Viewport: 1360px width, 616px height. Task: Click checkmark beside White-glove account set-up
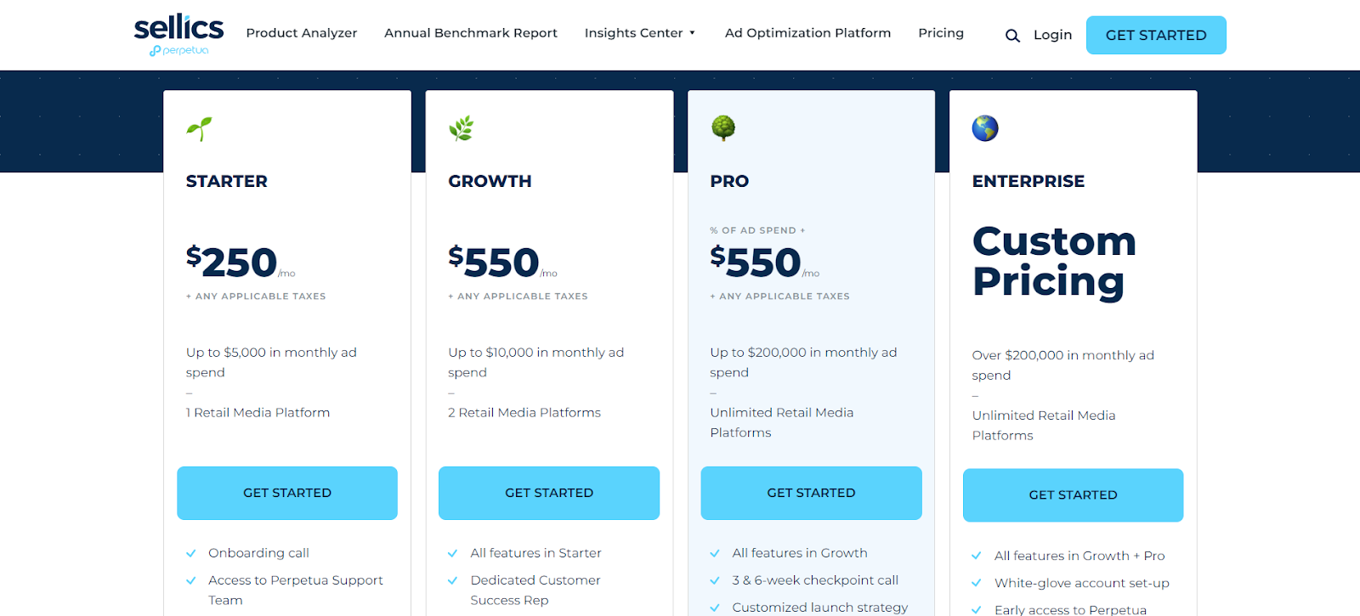[x=977, y=583]
